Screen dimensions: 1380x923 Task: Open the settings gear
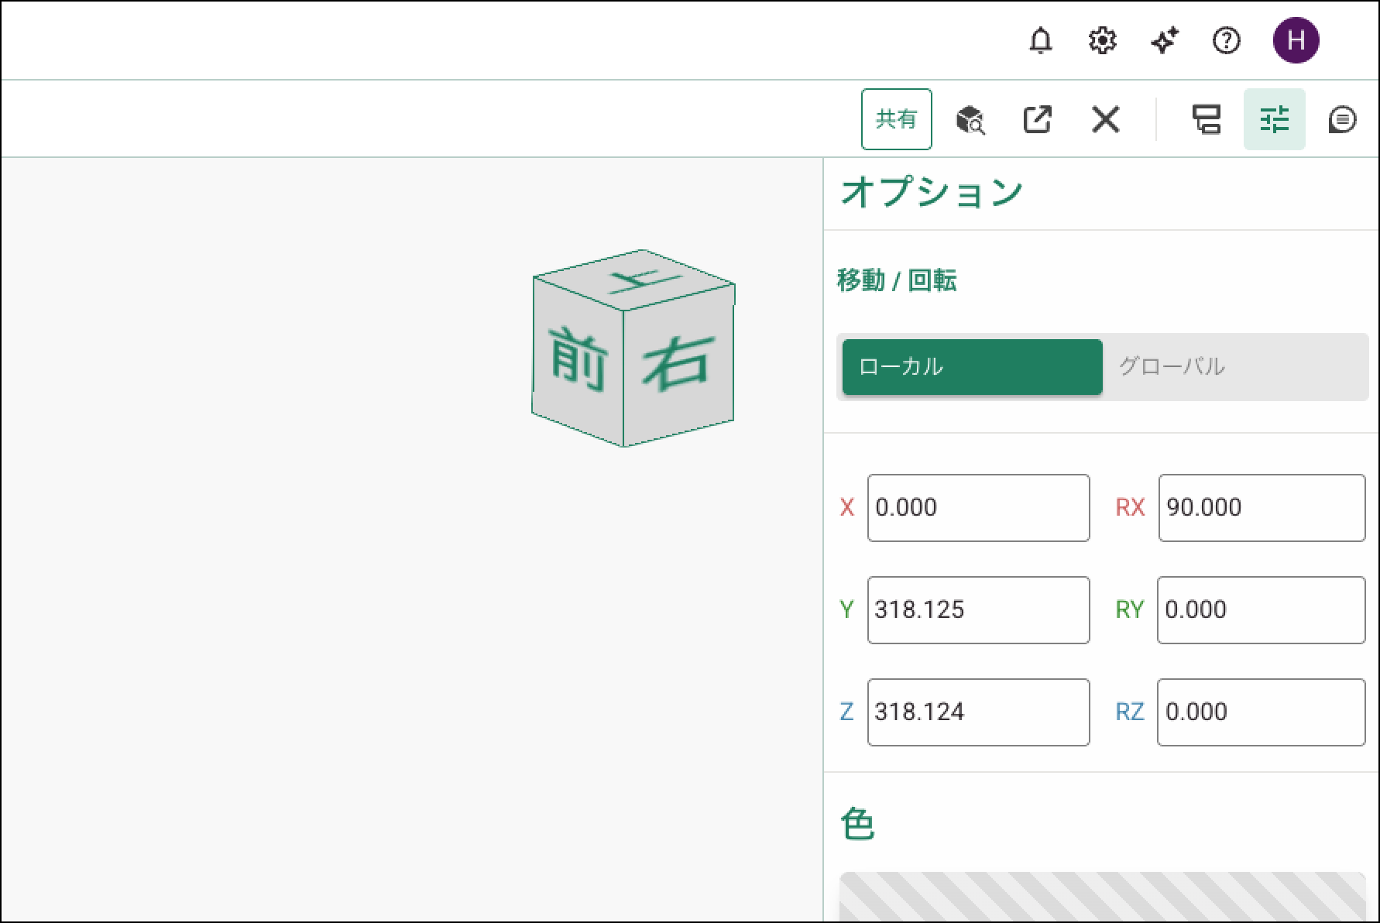click(1102, 40)
